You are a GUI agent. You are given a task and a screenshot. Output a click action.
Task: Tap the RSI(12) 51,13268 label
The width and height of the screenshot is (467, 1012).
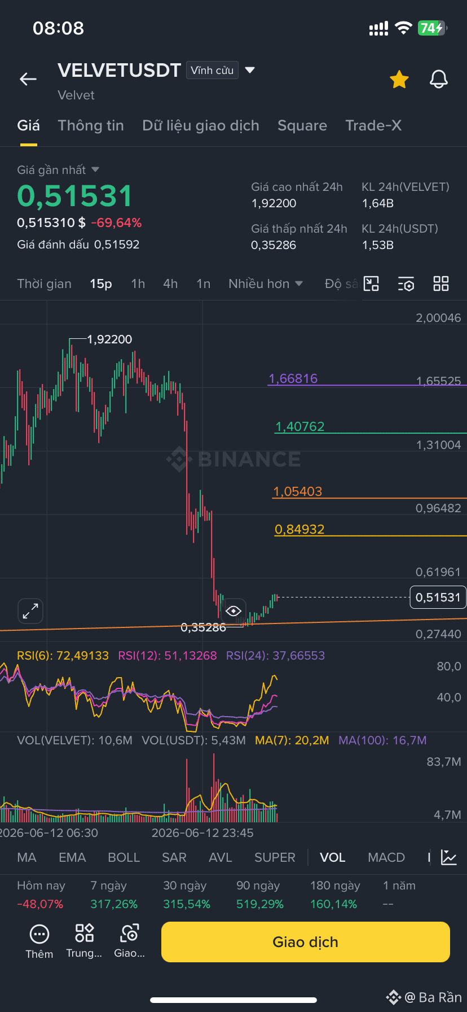(x=168, y=656)
